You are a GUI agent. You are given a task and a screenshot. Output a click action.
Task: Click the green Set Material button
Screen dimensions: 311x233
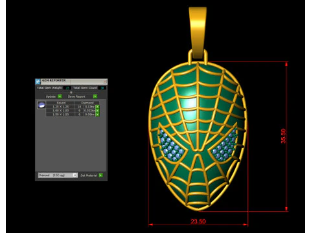(100, 175)
